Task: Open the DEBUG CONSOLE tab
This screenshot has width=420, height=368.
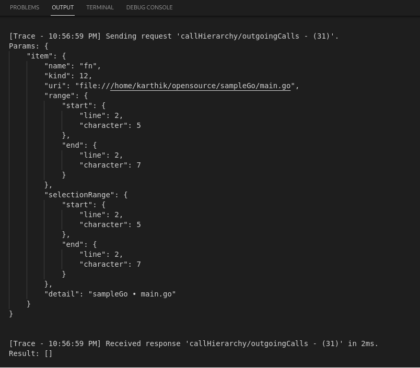Action: (148, 7)
